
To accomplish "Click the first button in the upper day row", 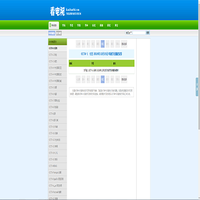I will click(x=78, y=44).
